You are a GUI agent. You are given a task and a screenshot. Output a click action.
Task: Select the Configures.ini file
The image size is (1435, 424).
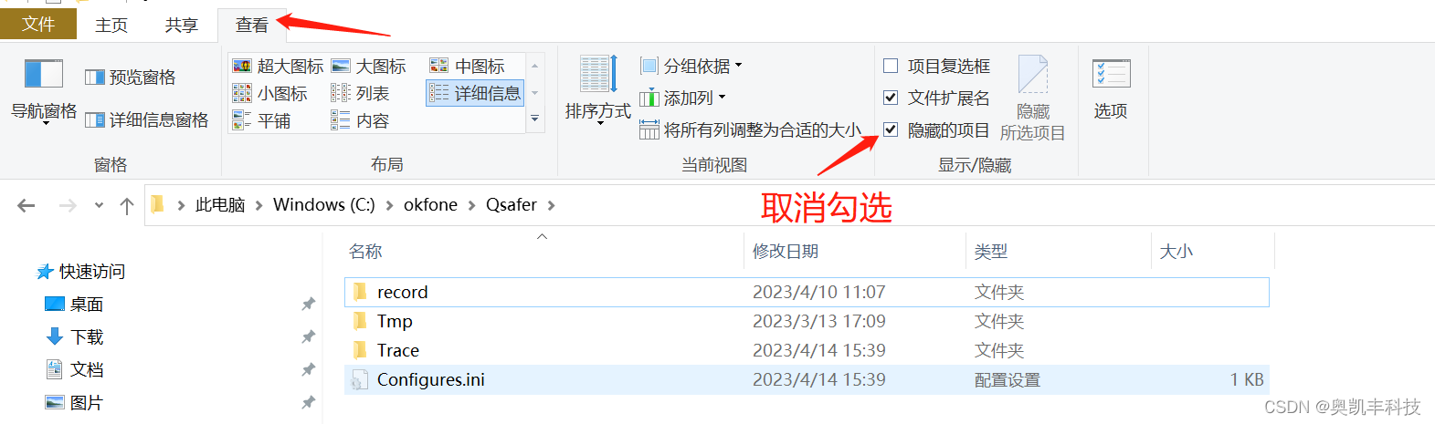430,379
